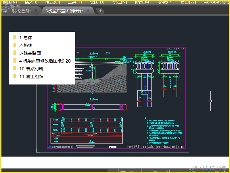
Task: Open the 10-筑路材料 folder
Action: coord(31,69)
